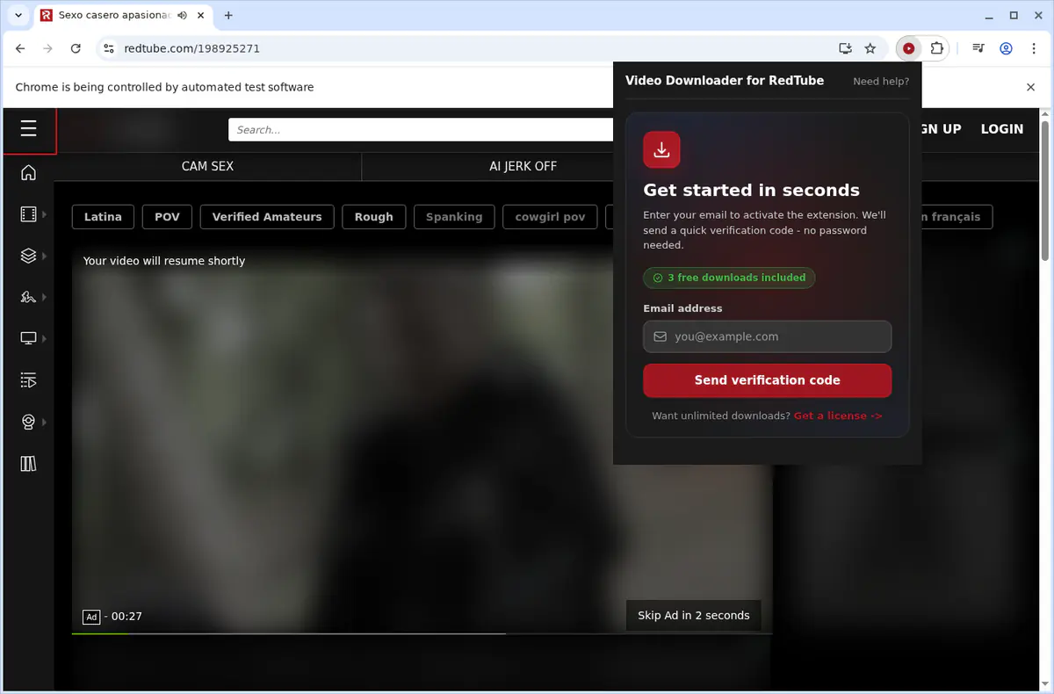Go back to the previous page
The width and height of the screenshot is (1054, 694).
20,49
